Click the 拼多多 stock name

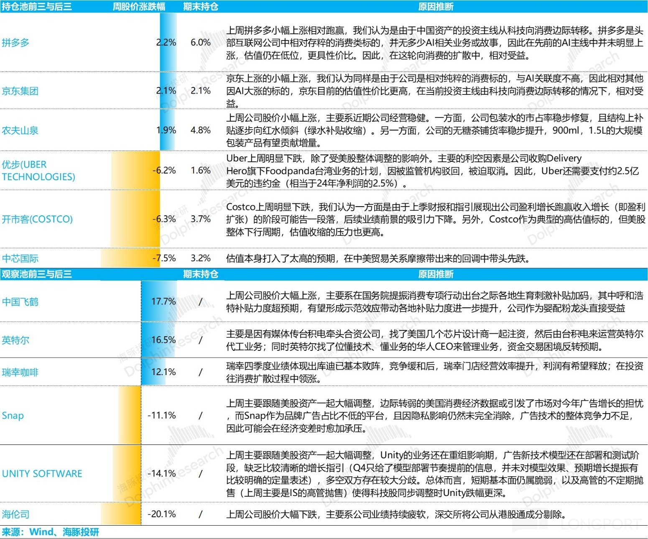click(x=15, y=43)
